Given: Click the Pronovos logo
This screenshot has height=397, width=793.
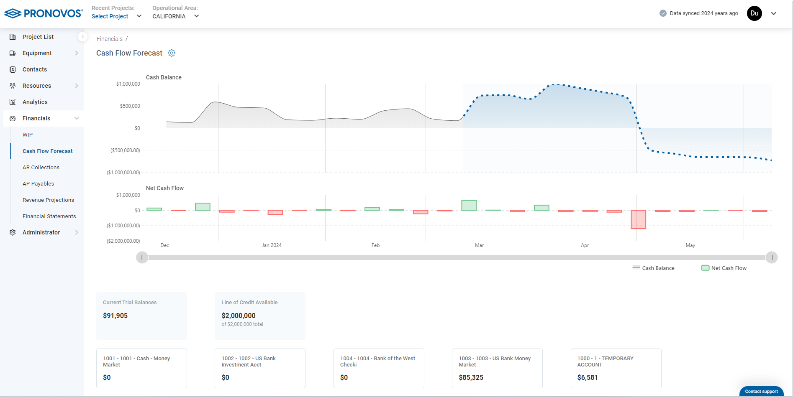Looking at the screenshot, I should (x=44, y=13).
